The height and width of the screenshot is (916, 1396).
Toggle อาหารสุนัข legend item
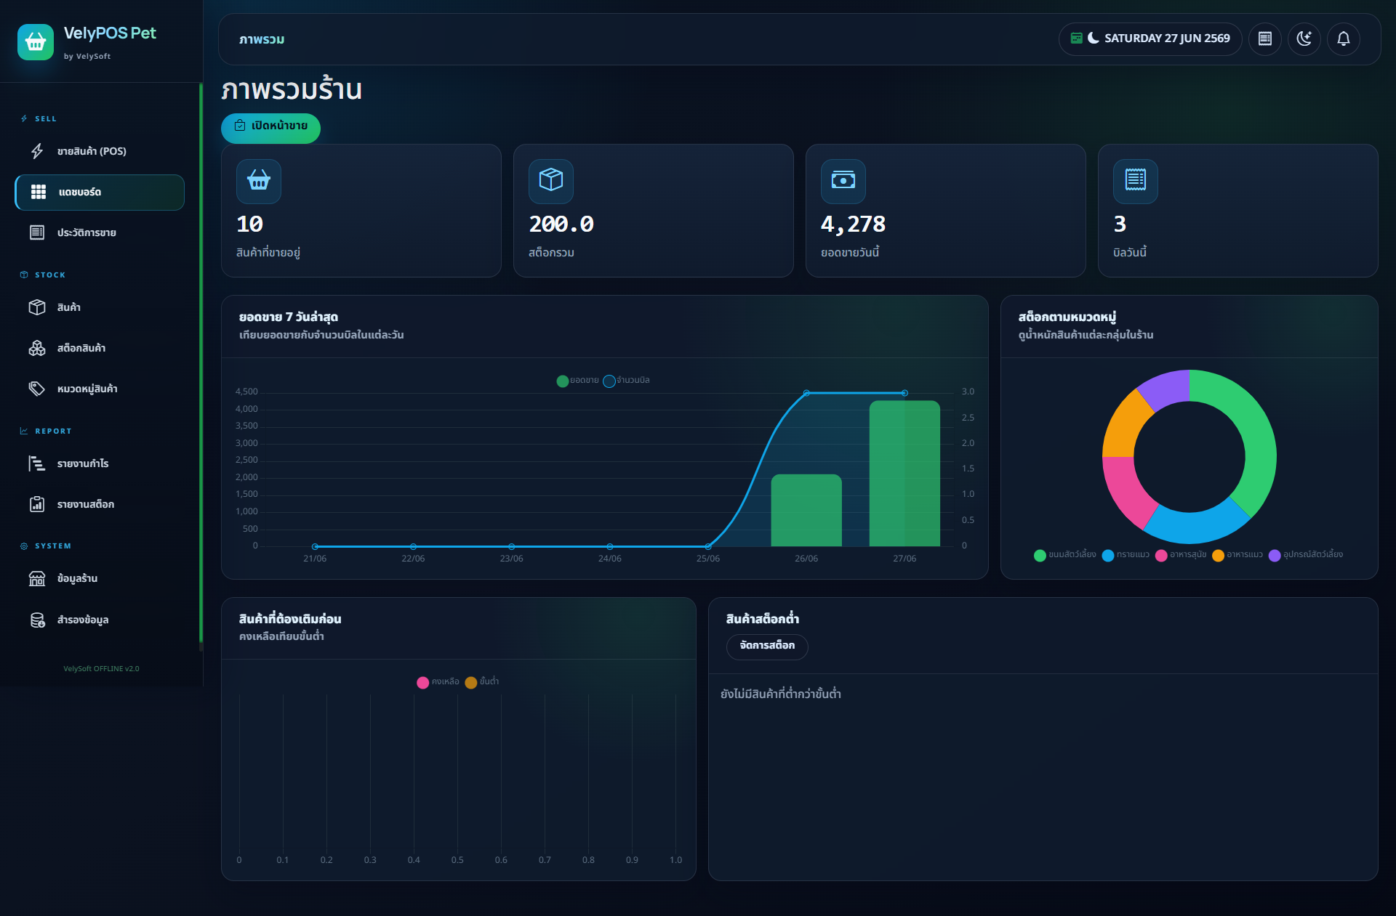[x=1181, y=555]
